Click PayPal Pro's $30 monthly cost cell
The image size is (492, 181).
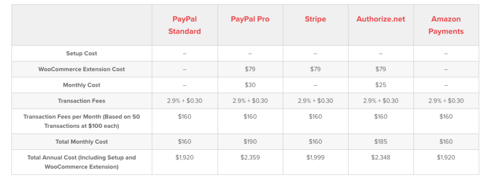tap(250, 85)
